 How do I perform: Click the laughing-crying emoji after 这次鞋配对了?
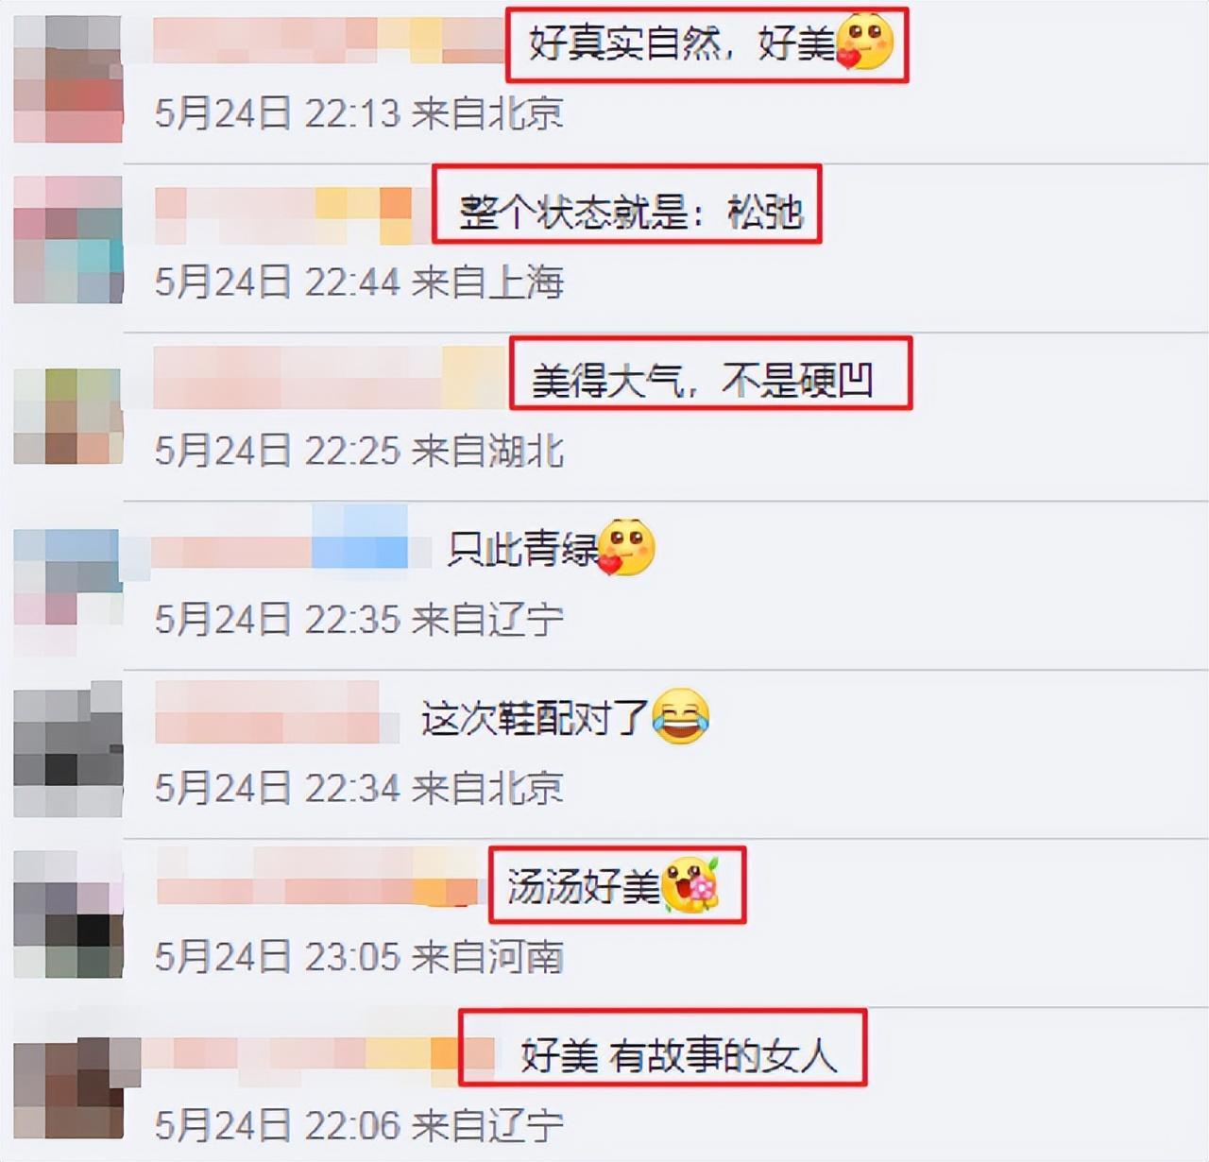click(680, 717)
